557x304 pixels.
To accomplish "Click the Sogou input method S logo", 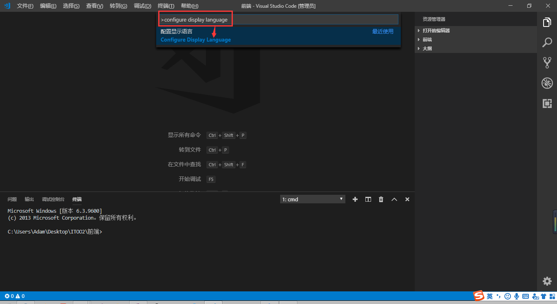I will coord(478,296).
